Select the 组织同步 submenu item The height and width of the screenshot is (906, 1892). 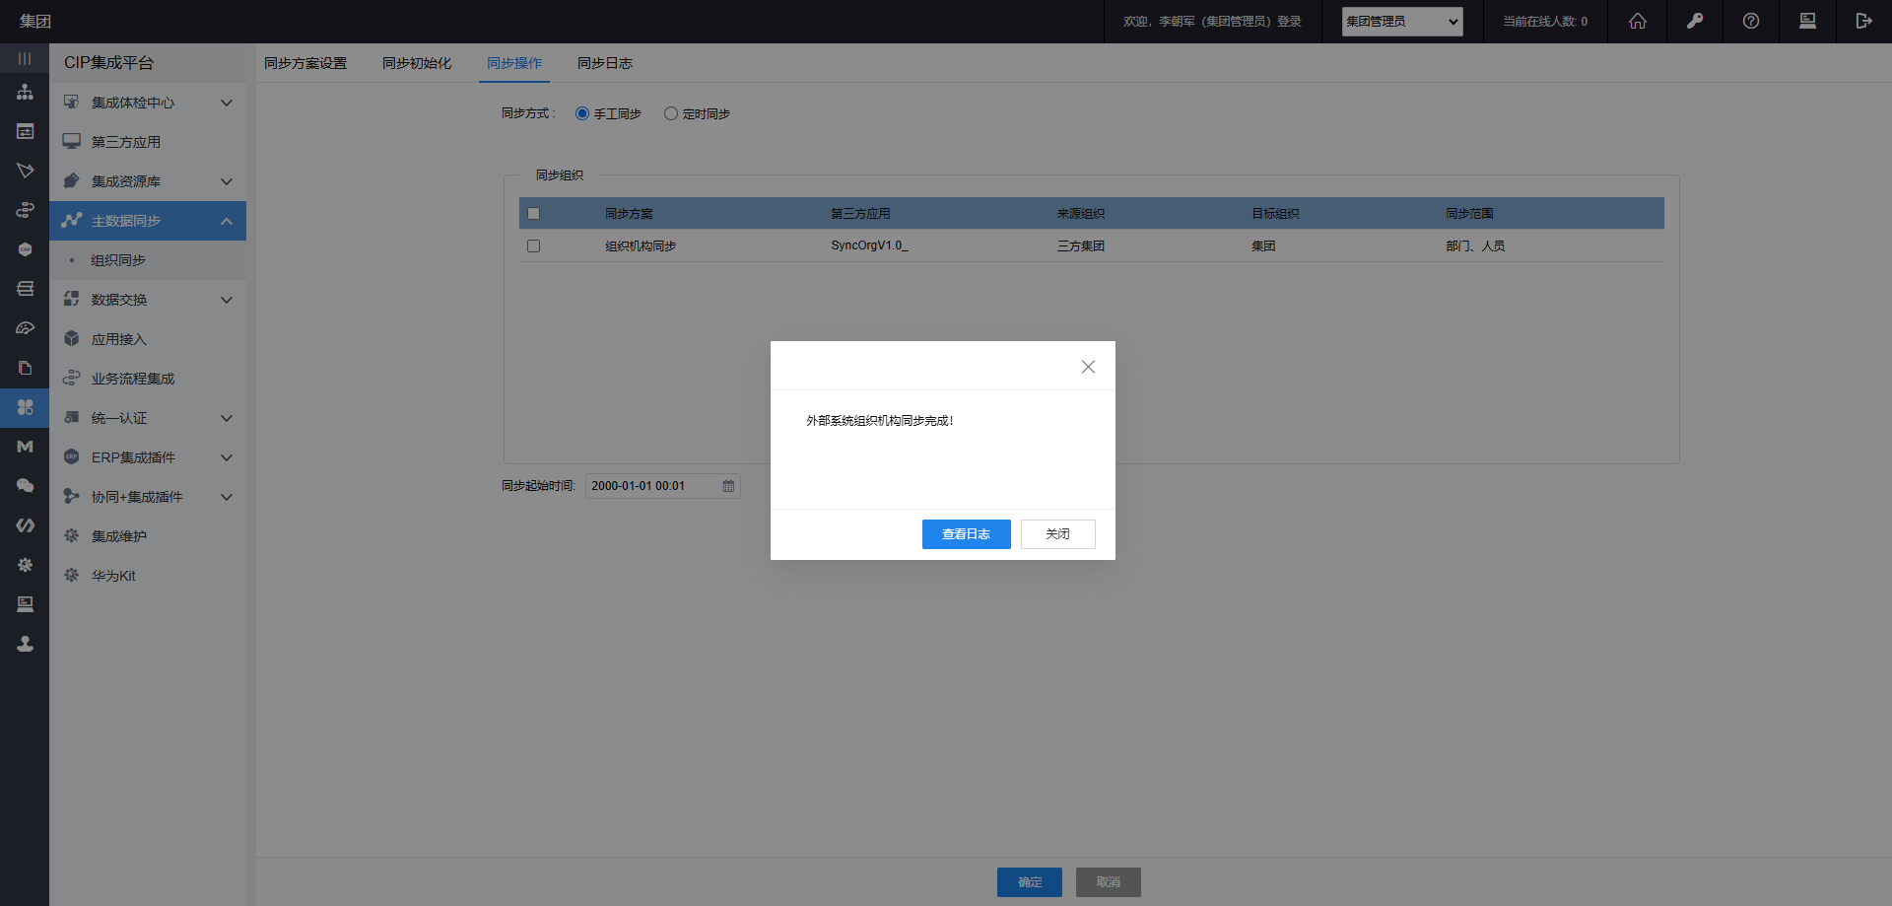[148, 260]
